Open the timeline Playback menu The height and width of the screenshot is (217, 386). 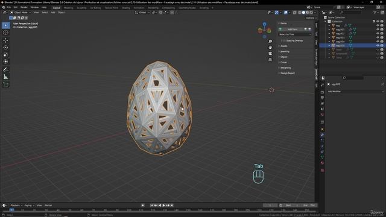click(16, 205)
